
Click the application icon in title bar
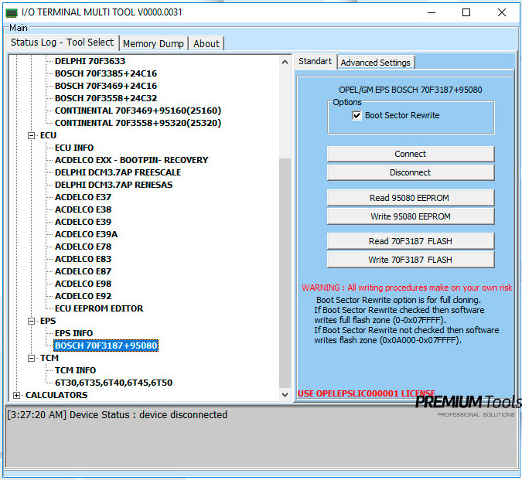(12, 12)
